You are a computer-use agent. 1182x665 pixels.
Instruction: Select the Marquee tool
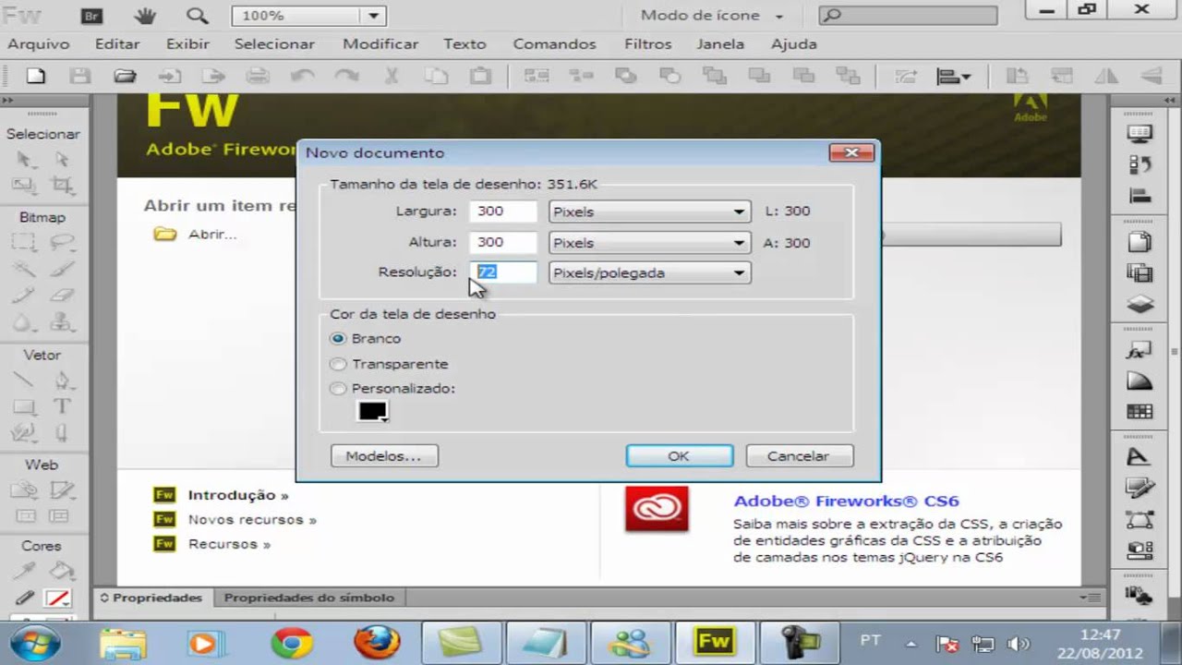[x=24, y=243]
